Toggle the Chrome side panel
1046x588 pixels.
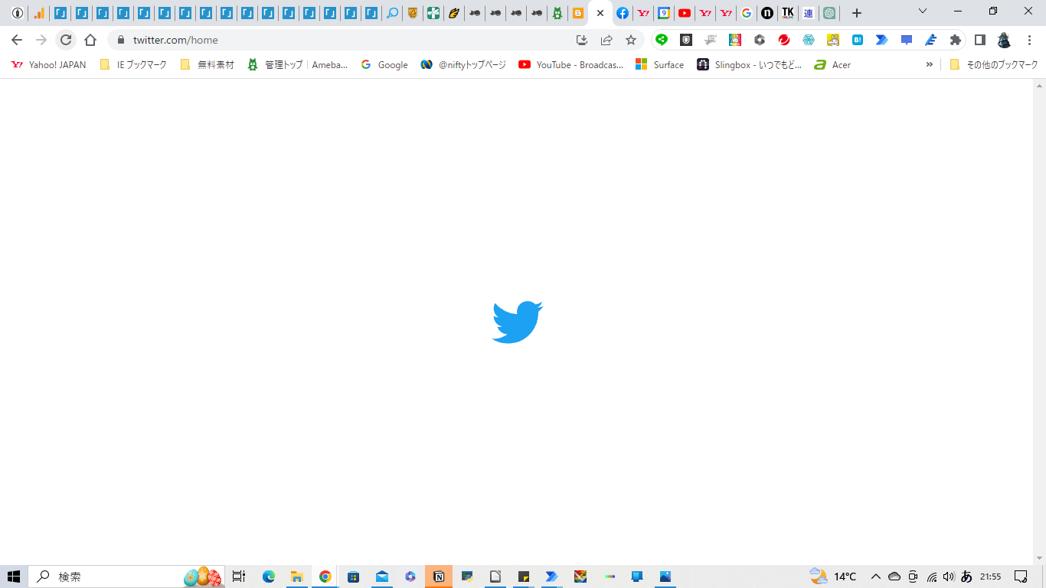pyautogui.click(x=979, y=40)
